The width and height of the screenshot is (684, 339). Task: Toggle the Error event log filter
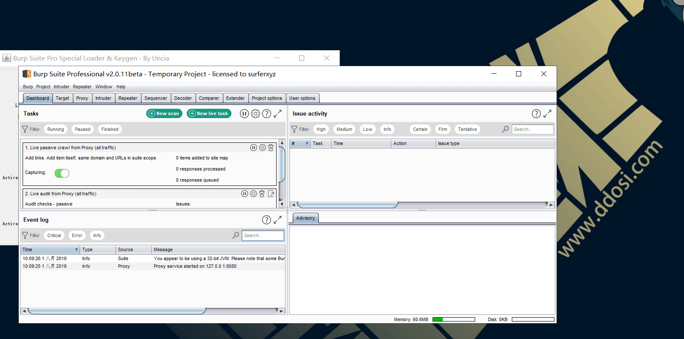(77, 235)
